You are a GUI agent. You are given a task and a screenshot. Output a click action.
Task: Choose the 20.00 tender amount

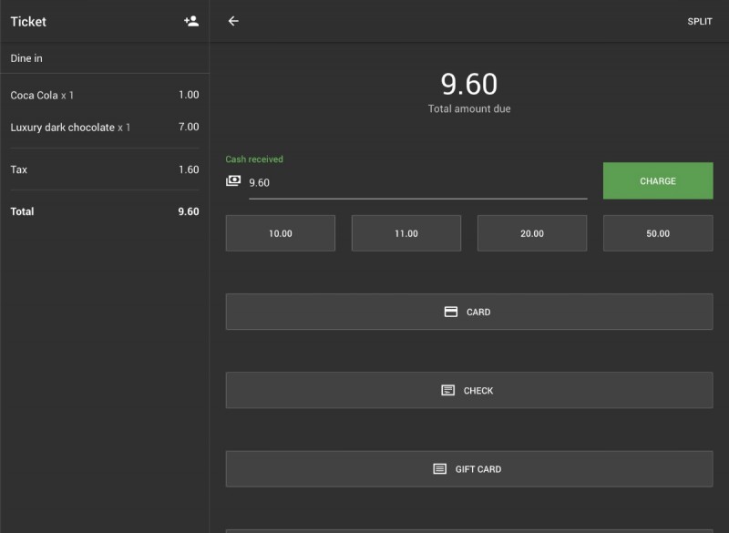click(531, 232)
